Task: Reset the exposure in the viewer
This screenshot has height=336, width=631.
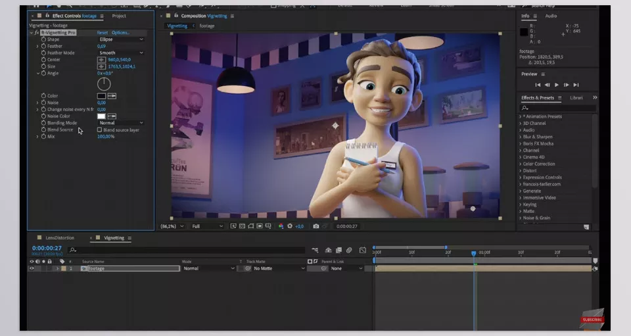Action: click(290, 226)
